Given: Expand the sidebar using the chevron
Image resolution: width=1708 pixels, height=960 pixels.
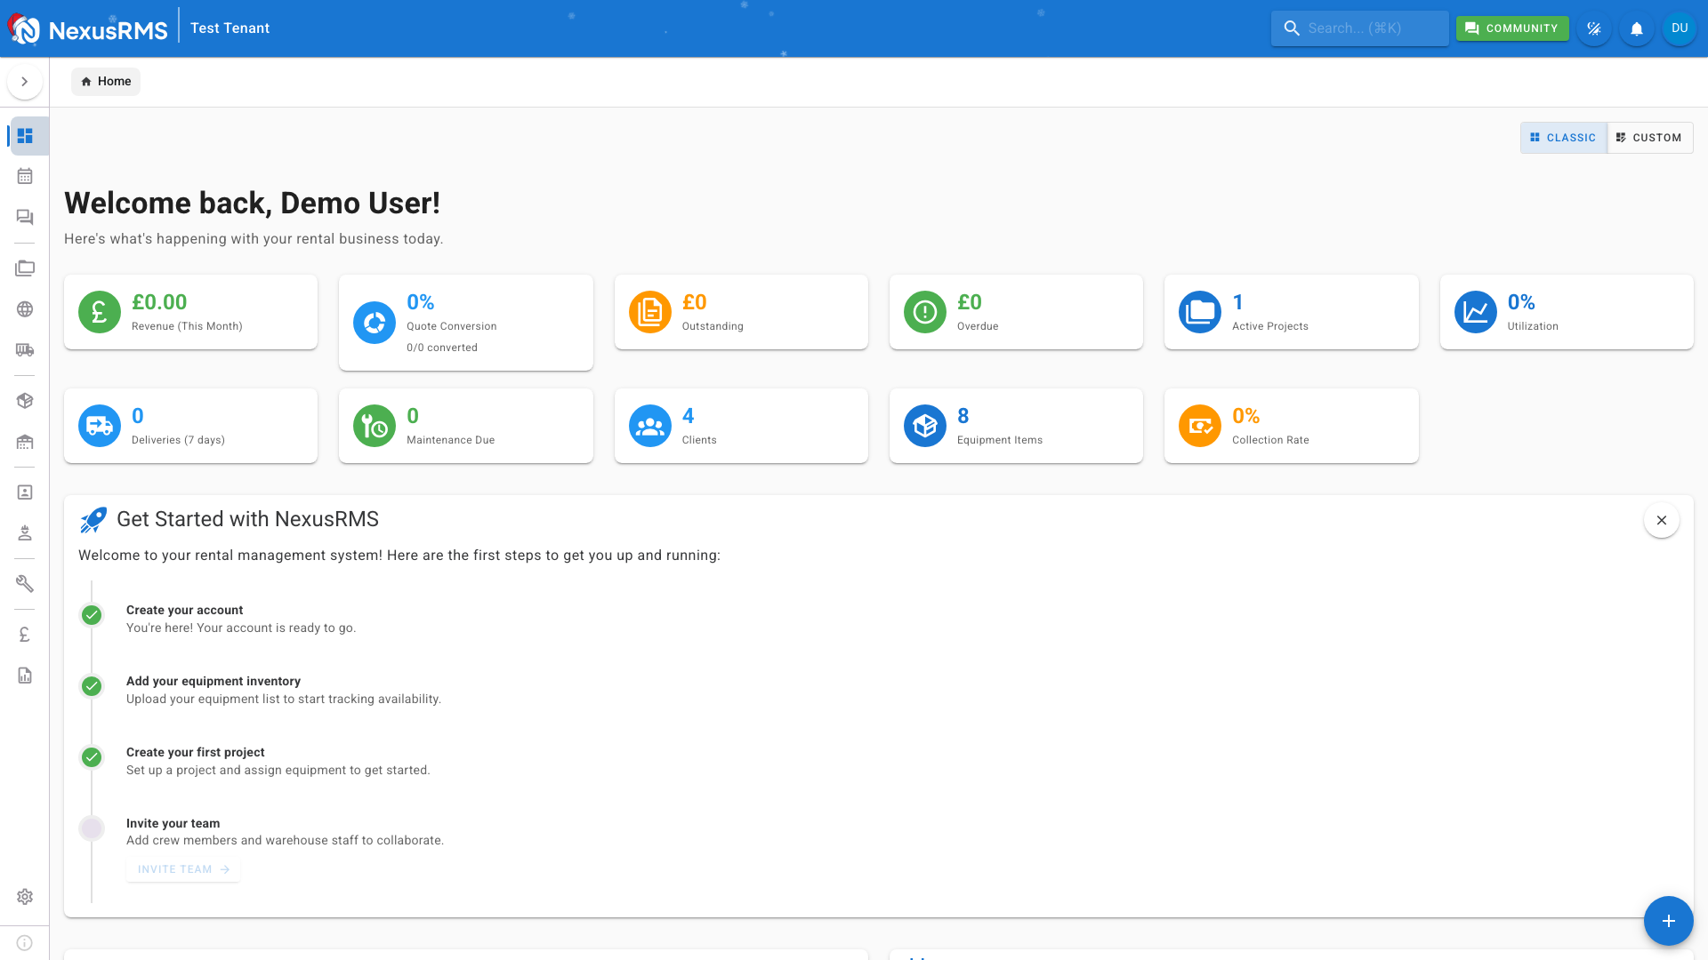Looking at the screenshot, I should (x=25, y=81).
